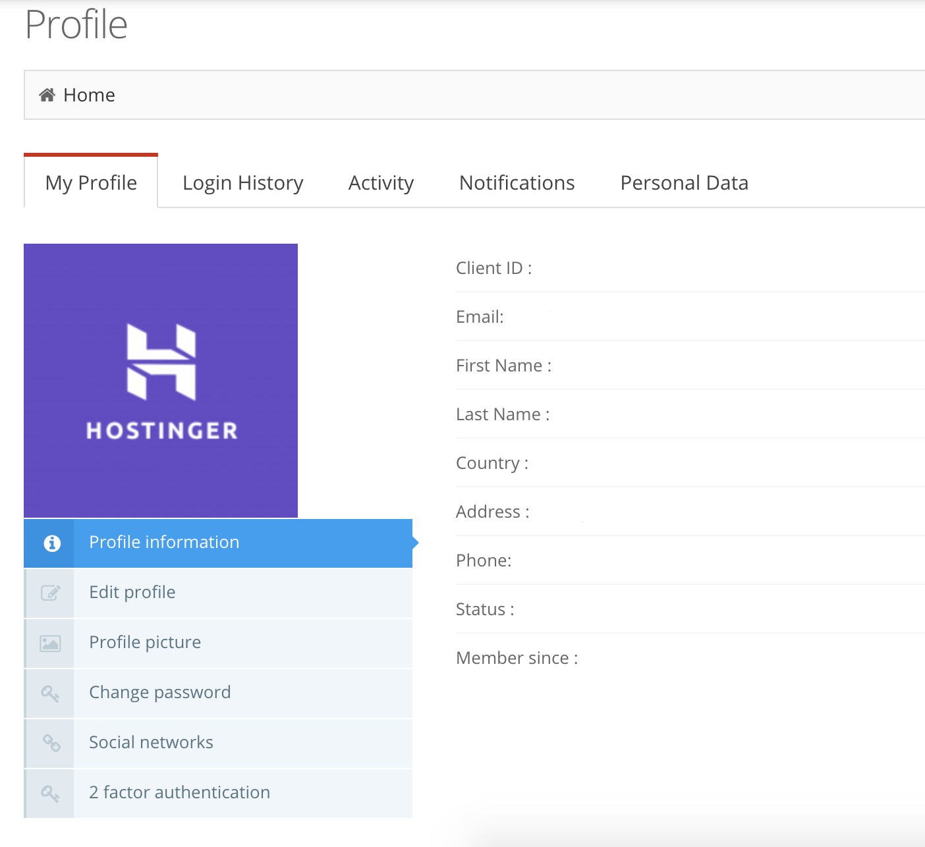Click the Client ID label
The image size is (925, 847).
493,268
